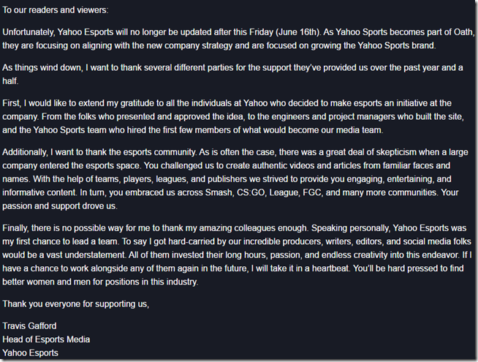Click the title 'Head of Esports Media'
The width and height of the screenshot is (478, 362).
point(46,339)
